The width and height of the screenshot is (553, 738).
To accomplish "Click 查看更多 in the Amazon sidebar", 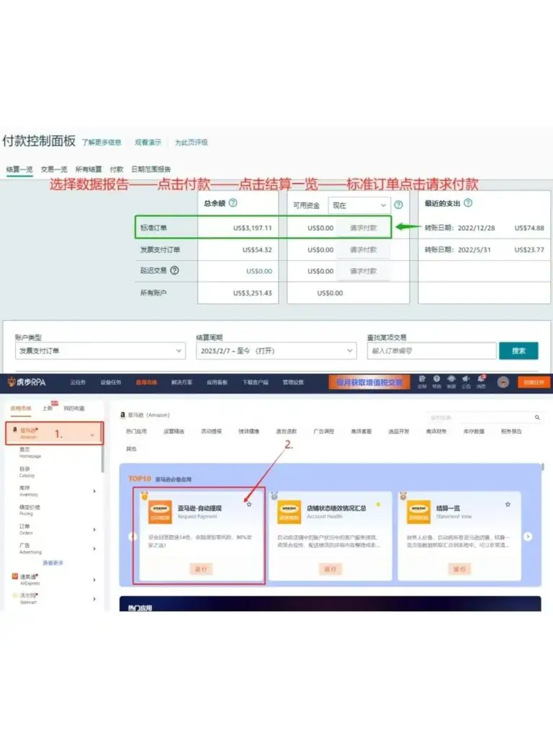I will [x=53, y=563].
